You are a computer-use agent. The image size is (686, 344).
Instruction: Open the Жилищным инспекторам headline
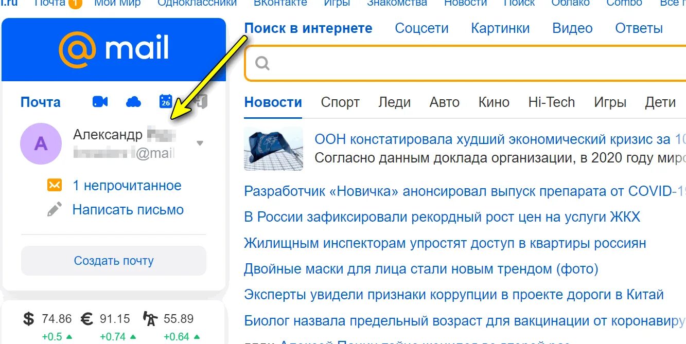click(x=445, y=243)
